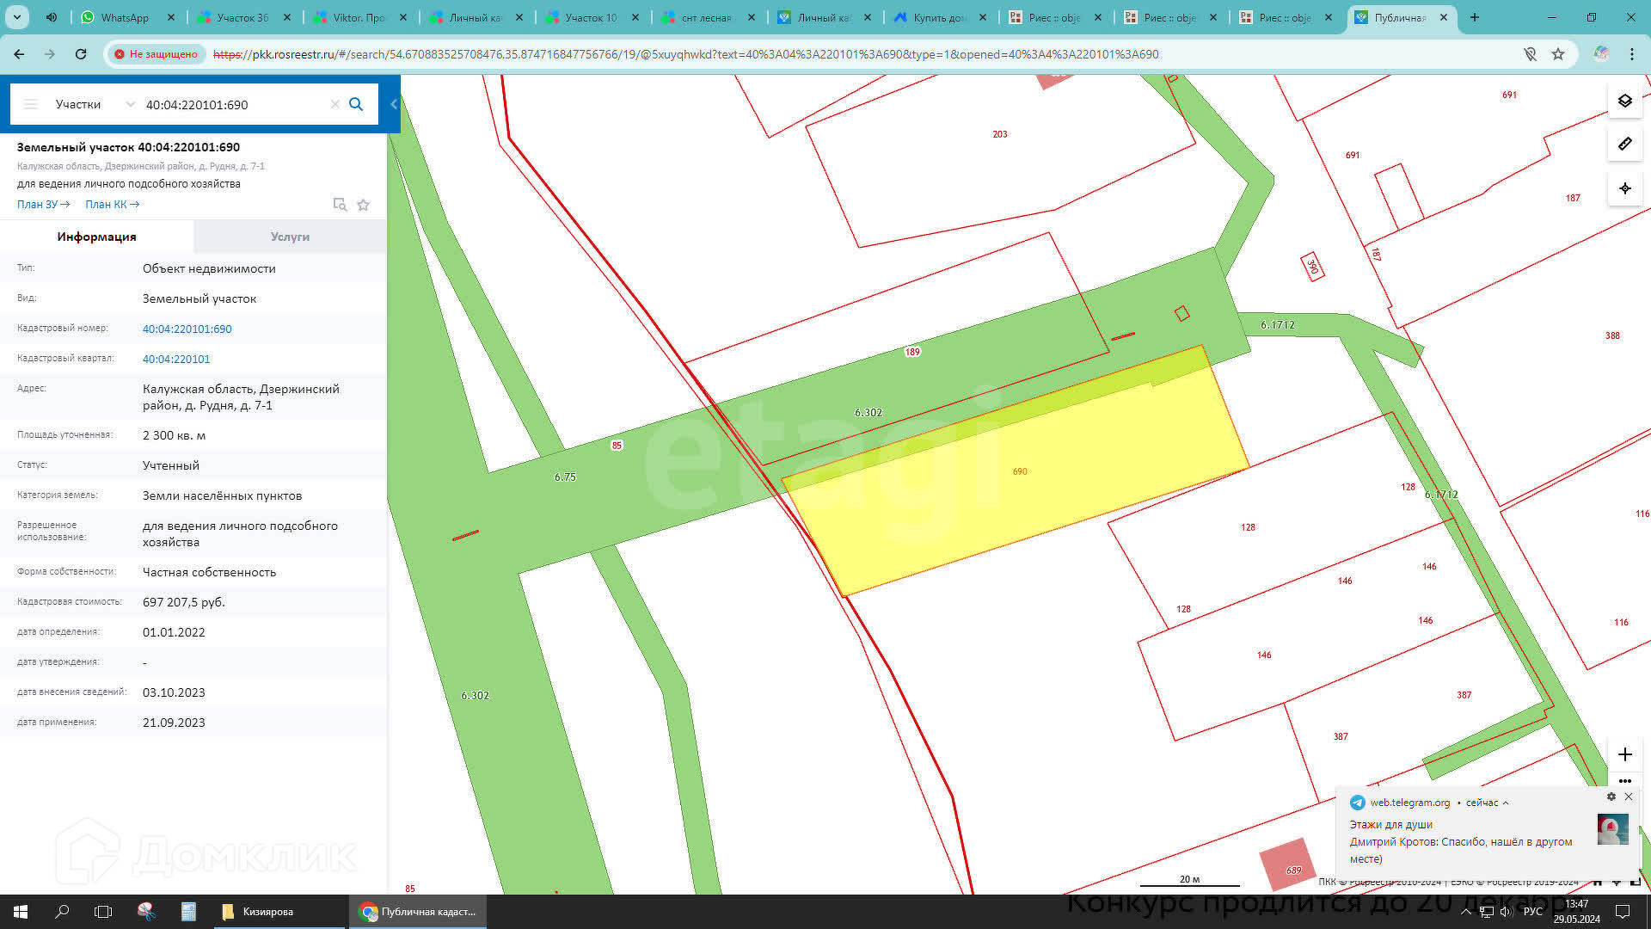Open cadastral quarter link 40:04:220101
This screenshot has height=929, width=1651.
176,359
